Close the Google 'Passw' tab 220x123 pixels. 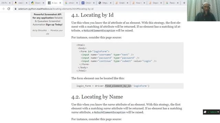pyautogui.click(x=178, y=3)
